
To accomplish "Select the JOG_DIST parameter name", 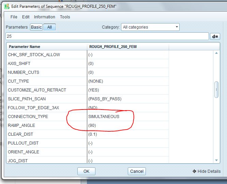I will coord(18,161).
